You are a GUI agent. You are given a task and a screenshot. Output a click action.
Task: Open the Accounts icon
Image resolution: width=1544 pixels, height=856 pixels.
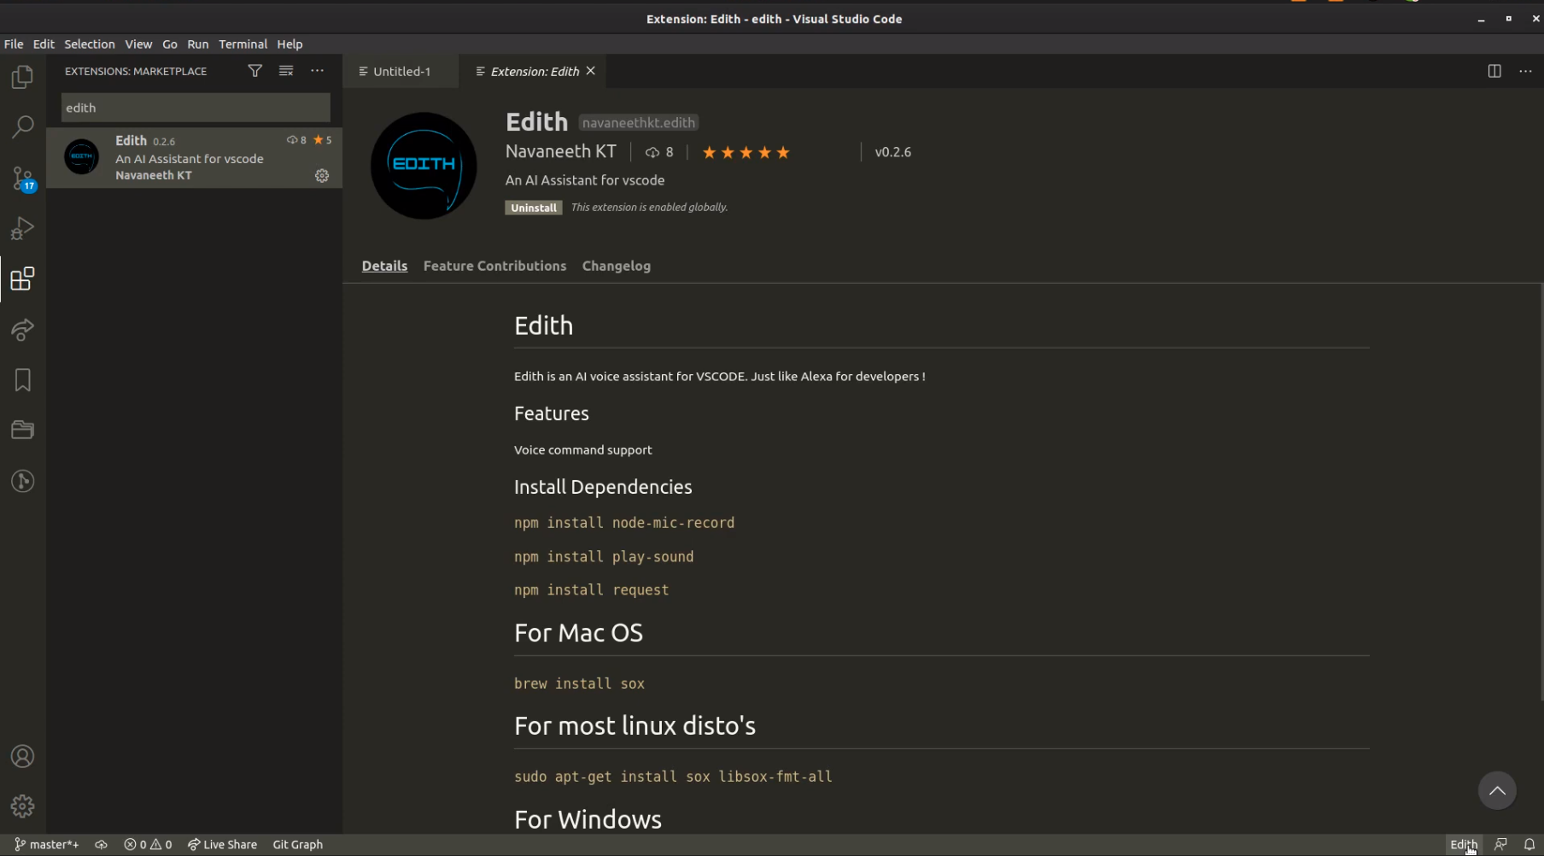pyautogui.click(x=23, y=756)
